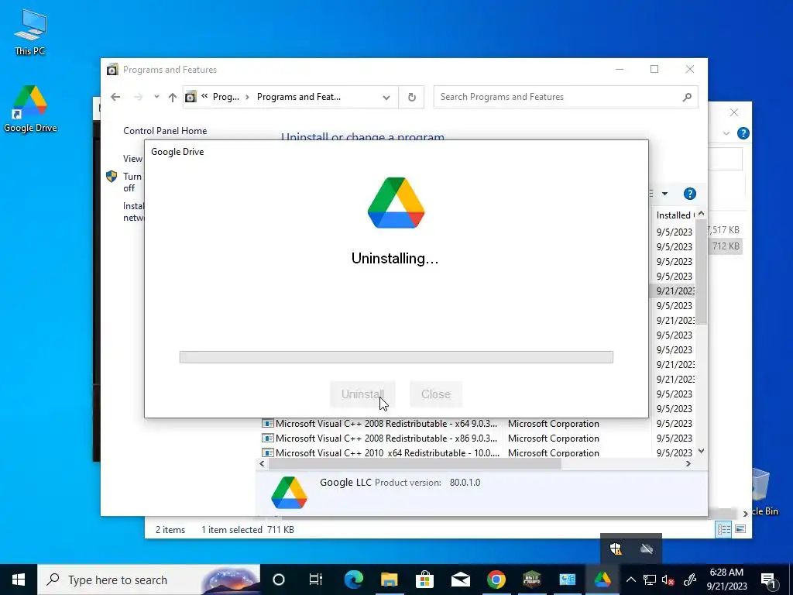Open Cortana from the taskbar
This screenshot has width=793, height=595.
pos(279,580)
